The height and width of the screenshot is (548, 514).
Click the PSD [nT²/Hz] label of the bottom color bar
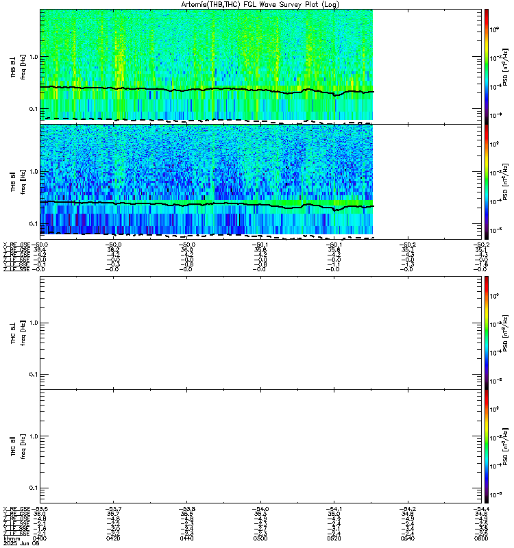(x=505, y=447)
